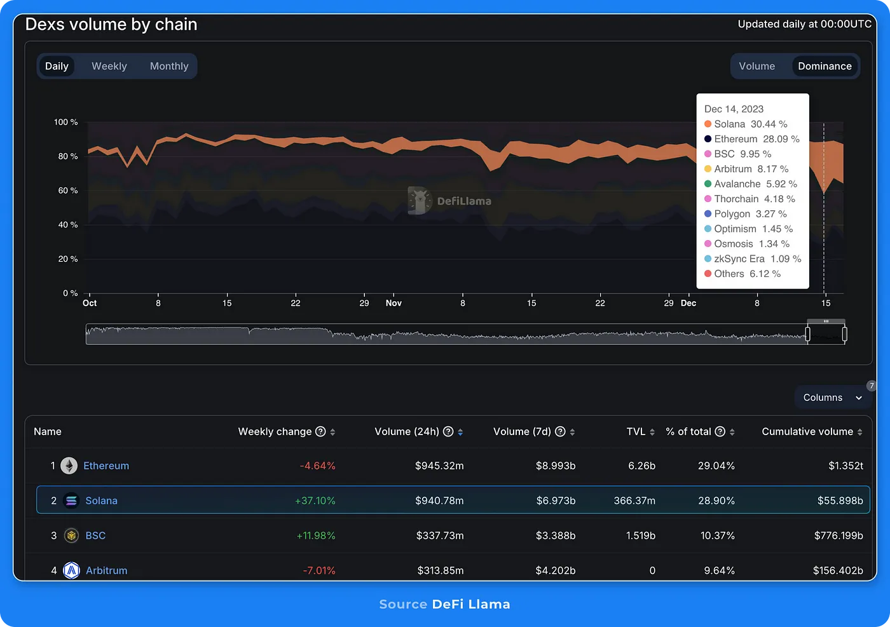Image resolution: width=890 pixels, height=627 pixels.
Task: Open the Ethereum chain link
Action: pos(106,466)
